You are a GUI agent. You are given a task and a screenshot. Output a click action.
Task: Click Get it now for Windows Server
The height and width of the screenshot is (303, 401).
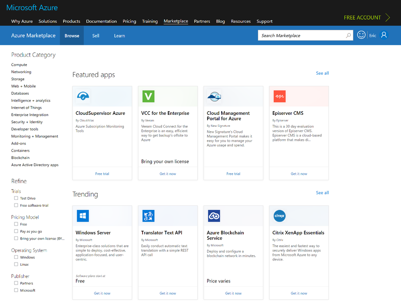click(x=102, y=293)
